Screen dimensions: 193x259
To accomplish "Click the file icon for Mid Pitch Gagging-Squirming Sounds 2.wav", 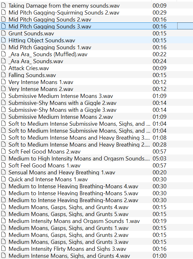I will click(3, 12).
